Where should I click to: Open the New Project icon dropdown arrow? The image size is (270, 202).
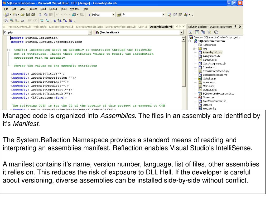tap(10, 15)
